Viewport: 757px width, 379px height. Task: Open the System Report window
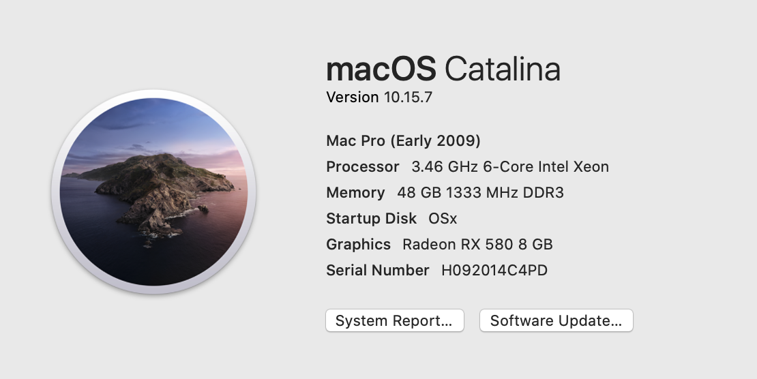click(x=394, y=321)
